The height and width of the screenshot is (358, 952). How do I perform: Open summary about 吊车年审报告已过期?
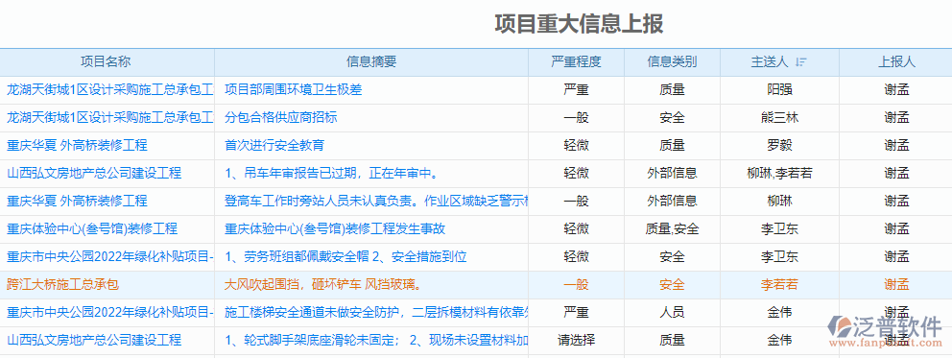click(331, 174)
